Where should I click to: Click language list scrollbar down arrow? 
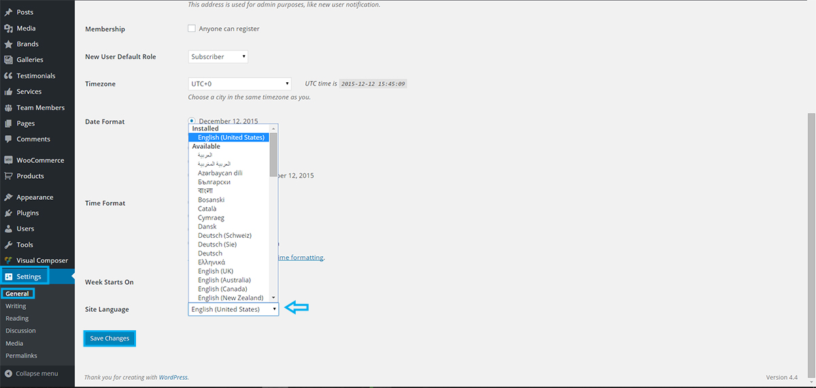click(273, 298)
